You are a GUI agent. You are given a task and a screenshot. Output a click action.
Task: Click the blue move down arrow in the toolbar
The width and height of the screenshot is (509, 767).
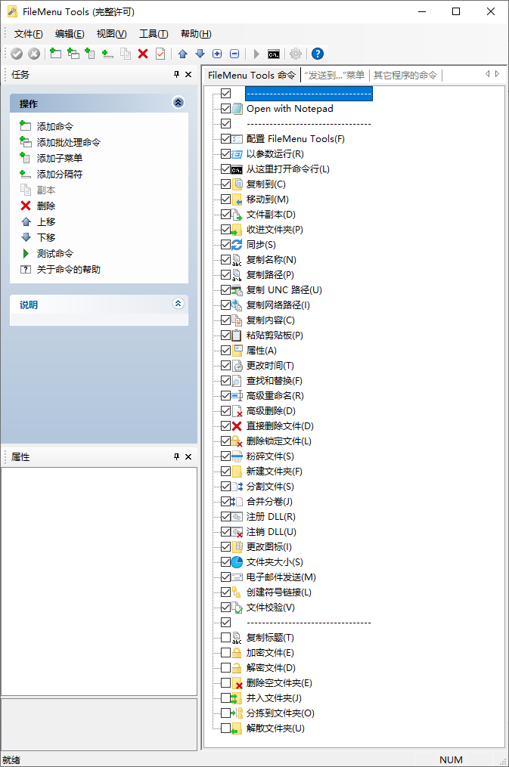click(x=200, y=54)
